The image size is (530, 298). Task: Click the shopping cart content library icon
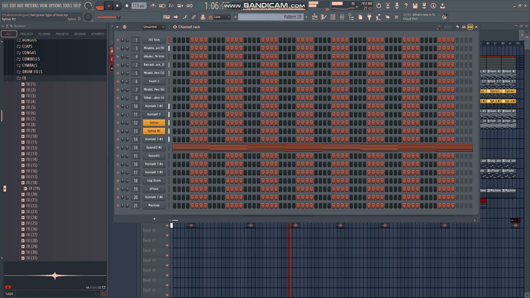396,17
